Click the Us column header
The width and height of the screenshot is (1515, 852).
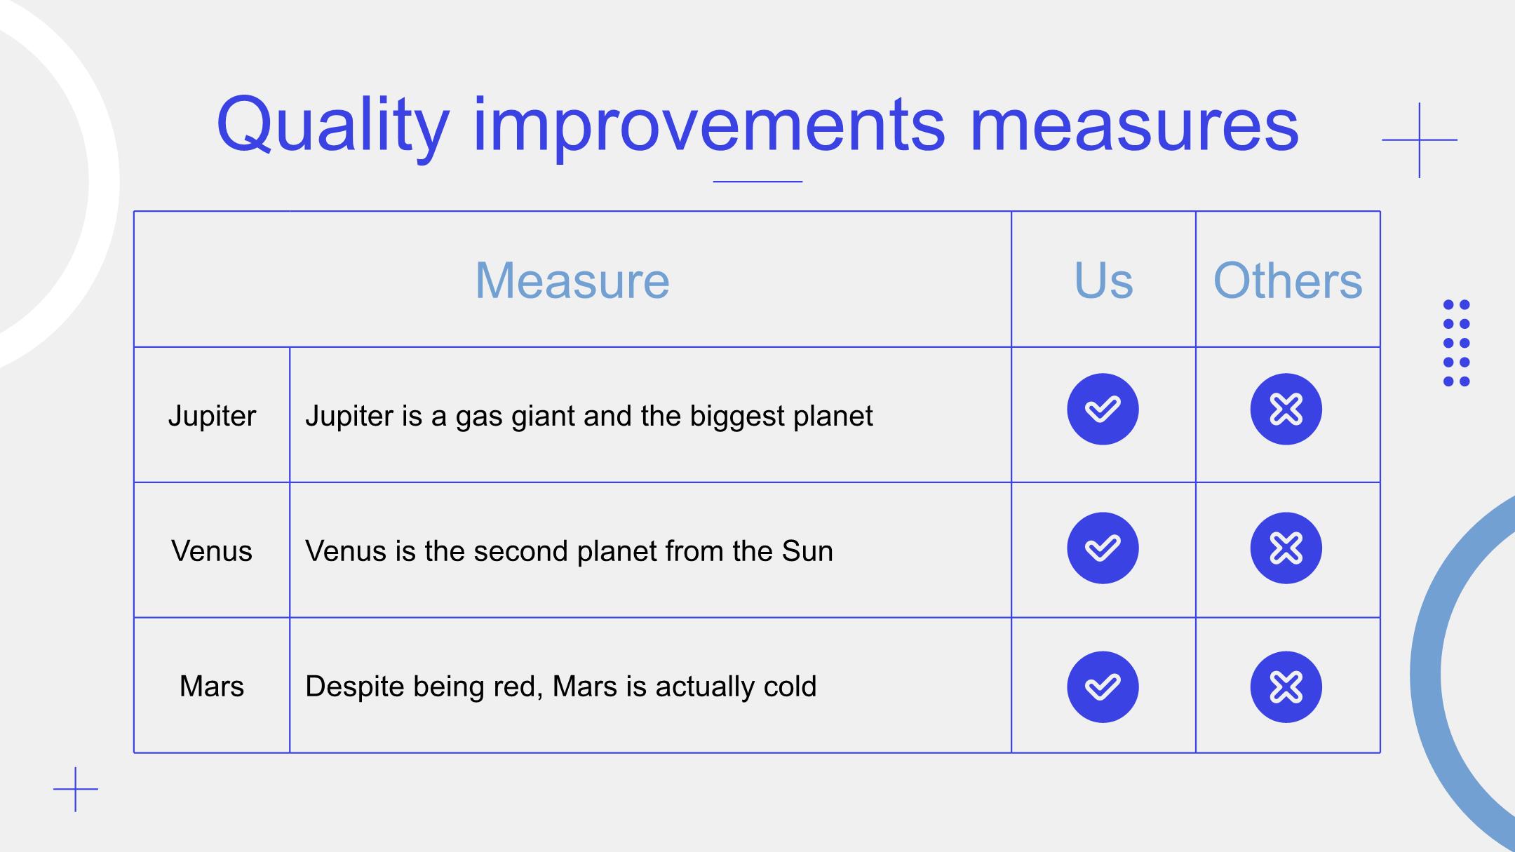click(x=1103, y=280)
